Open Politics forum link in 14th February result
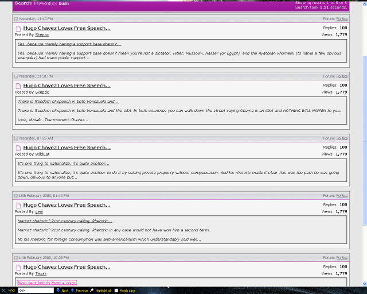The image size is (367, 294). 342,257
